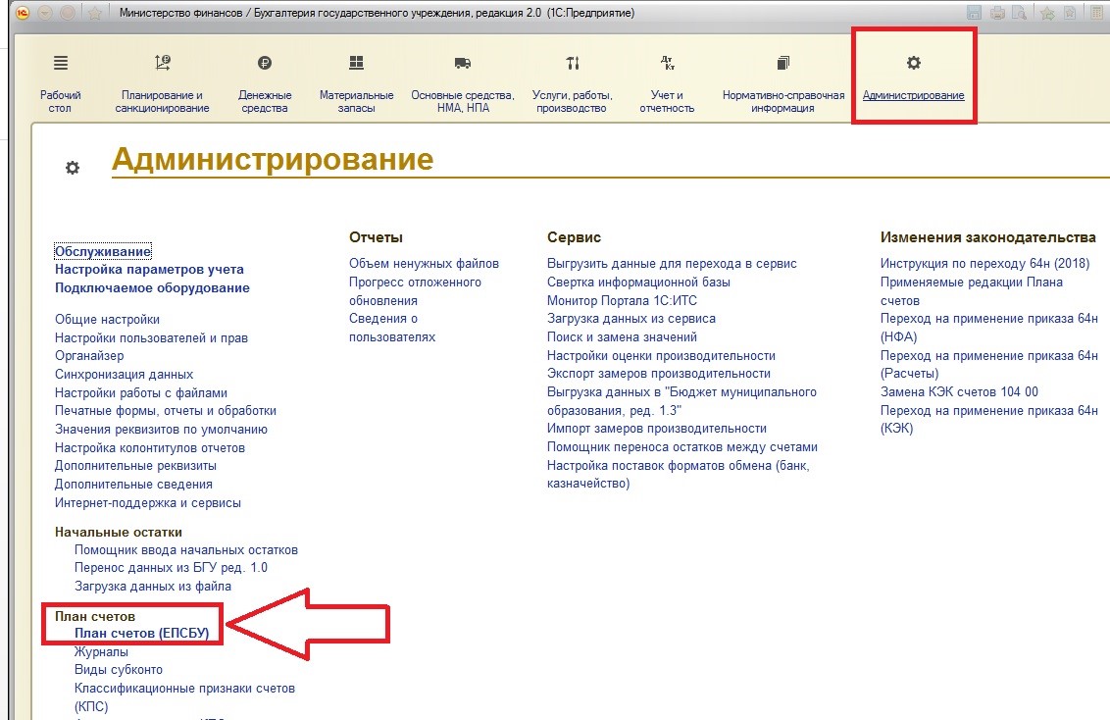Open Дополнительные сведения
The height and width of the screenshot is (720, 1110).
[133, 485]
